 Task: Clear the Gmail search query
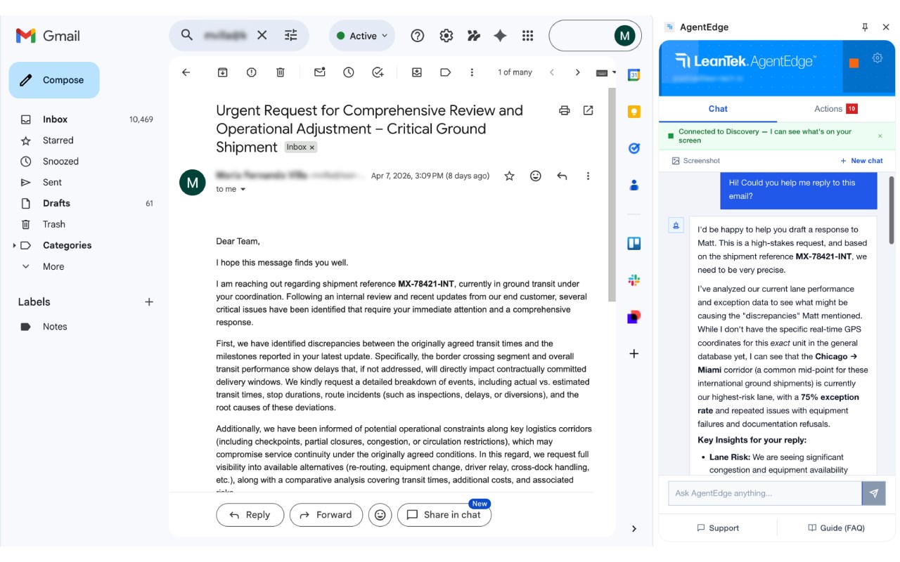[262, 35]
